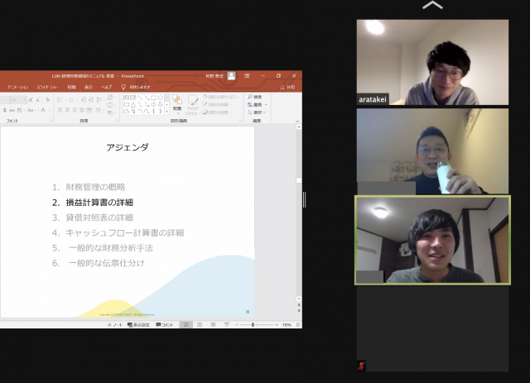
Task: Open text direction dropdown
Action: (x=112, y=97)
